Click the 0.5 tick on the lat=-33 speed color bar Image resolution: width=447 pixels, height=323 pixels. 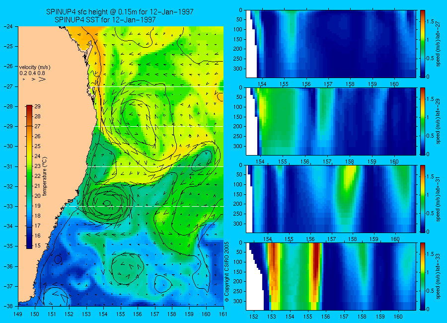[x=430, y=291]
